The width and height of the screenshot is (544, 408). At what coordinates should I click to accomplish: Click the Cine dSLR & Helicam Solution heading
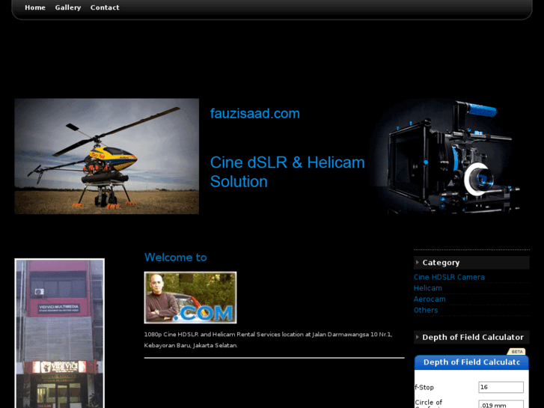click(x=287, y=172)
